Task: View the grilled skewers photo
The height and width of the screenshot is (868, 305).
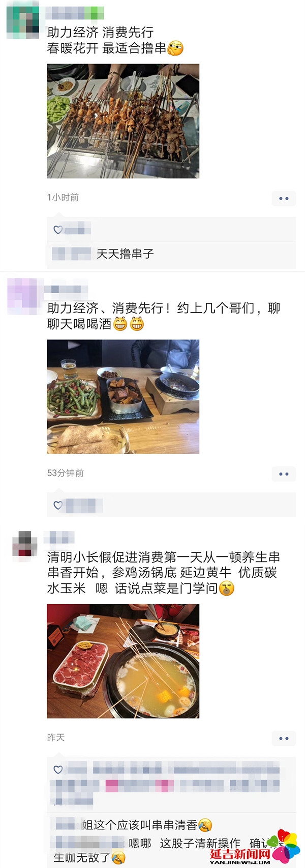Action: pos(123,121)
